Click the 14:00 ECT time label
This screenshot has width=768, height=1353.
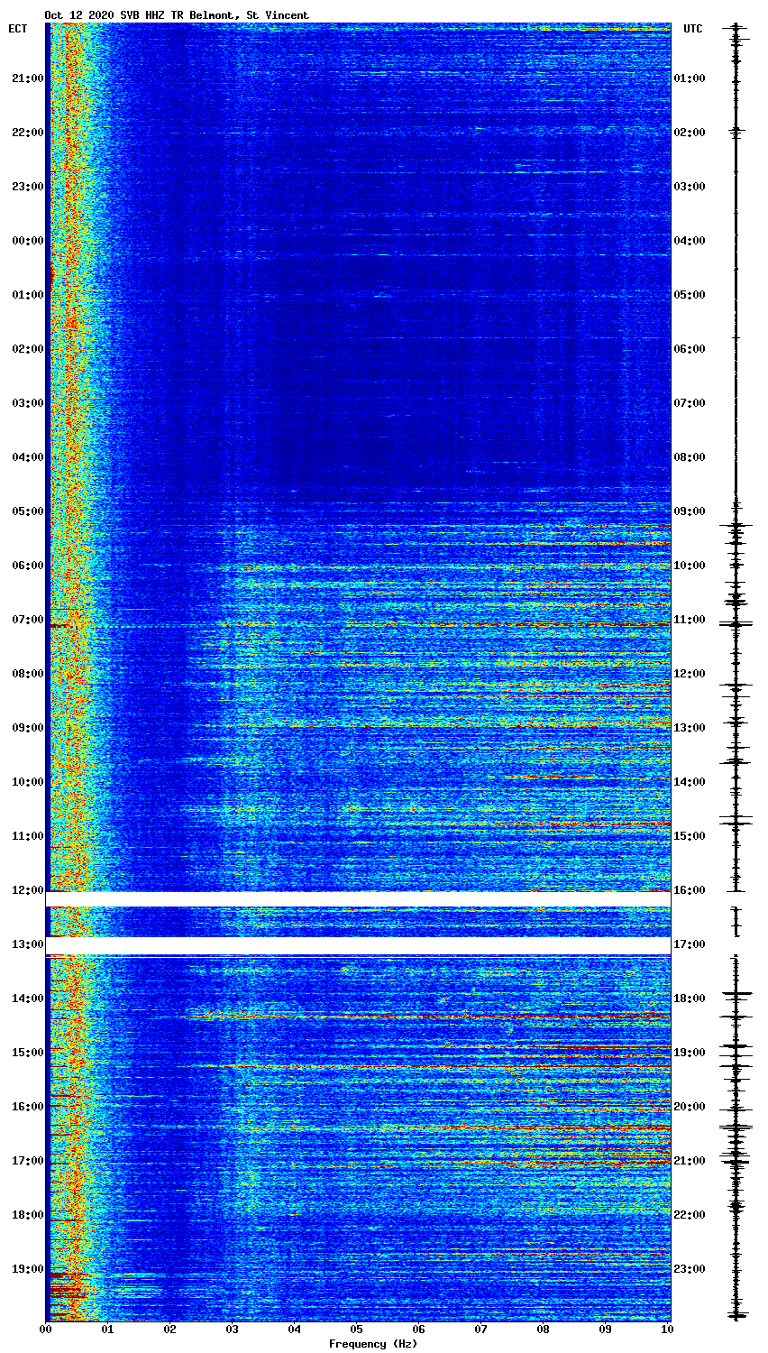(x=28, y=999)
